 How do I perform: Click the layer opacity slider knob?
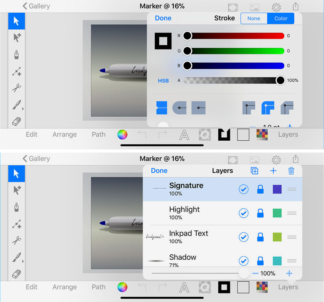pyautogui.click(x=244, y=273)
